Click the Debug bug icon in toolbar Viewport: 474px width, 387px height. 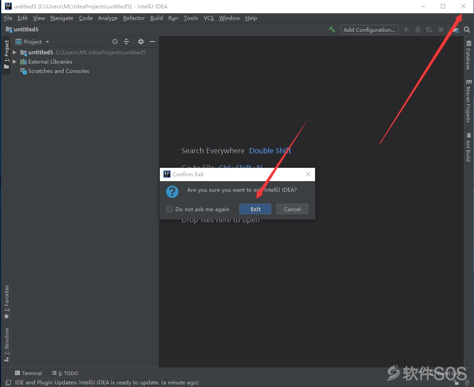tap(418, 30)
